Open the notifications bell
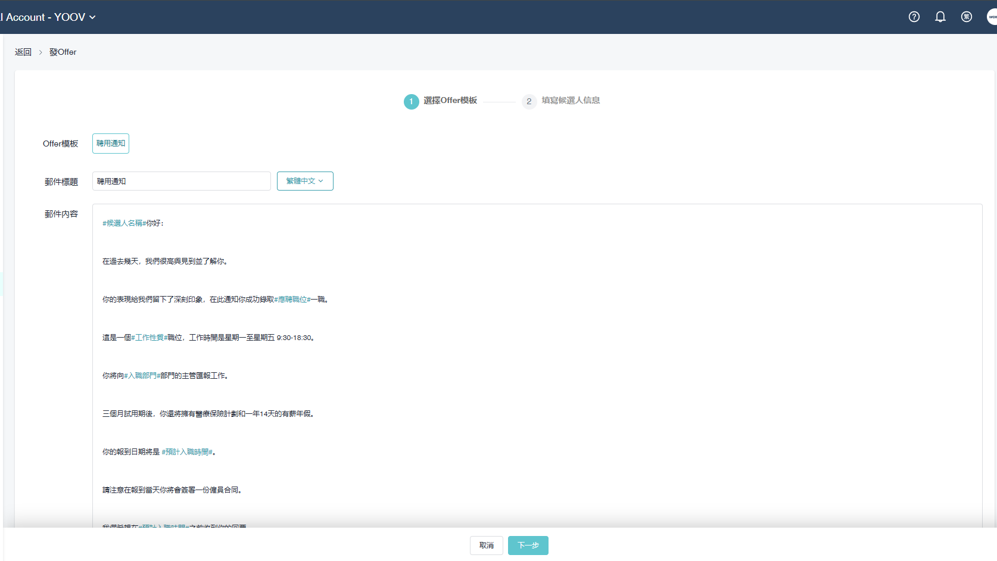This screenshot has width=997, height=561. (940, 17)
